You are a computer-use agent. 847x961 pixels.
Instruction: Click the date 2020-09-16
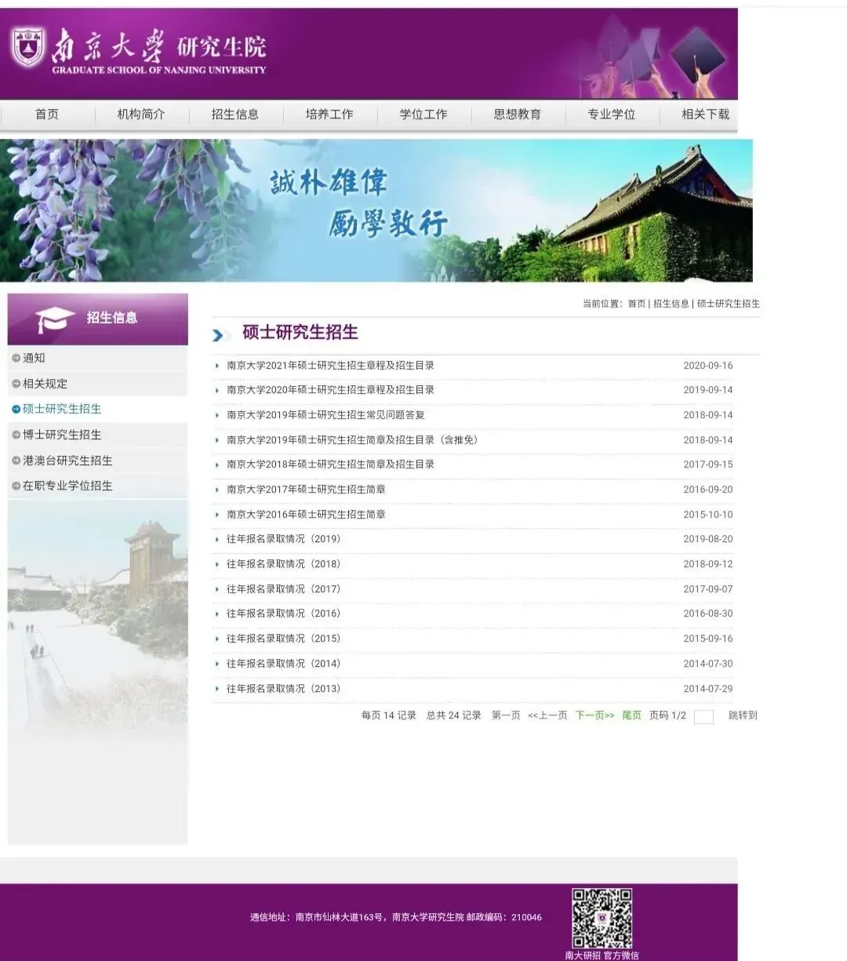click(x=708, y=366)
